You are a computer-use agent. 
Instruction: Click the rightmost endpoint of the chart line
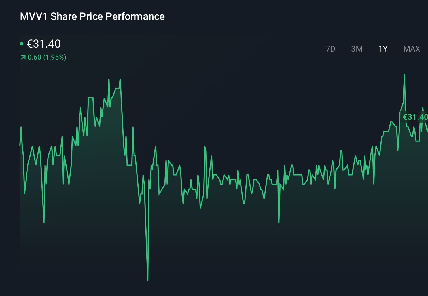click(427, 130)
